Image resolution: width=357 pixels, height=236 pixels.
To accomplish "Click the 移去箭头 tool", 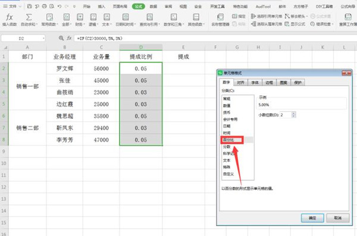I will point(296,16).
